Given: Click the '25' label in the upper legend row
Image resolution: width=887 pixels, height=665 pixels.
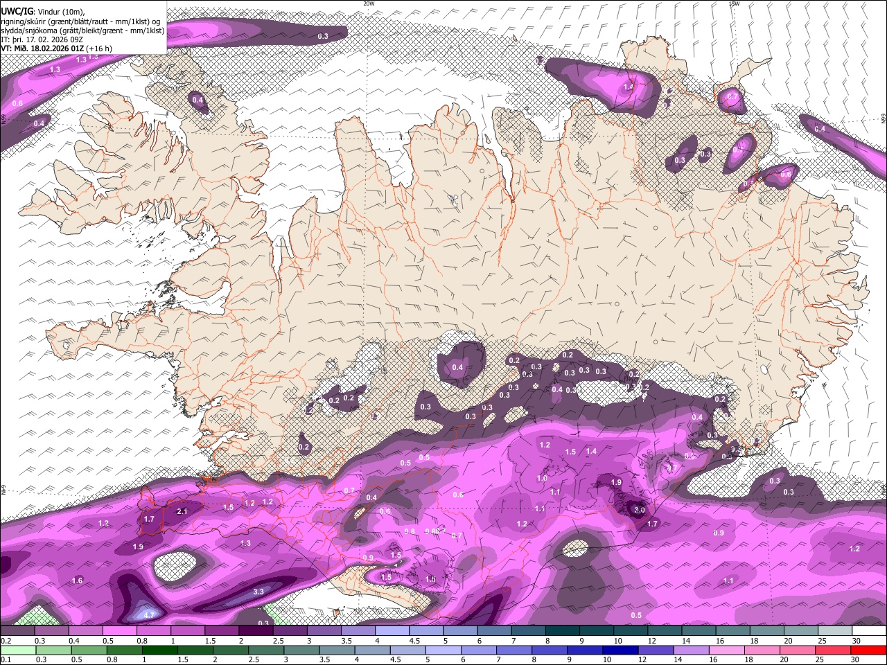Looking at the screenshot, I should tap(823, 641).
